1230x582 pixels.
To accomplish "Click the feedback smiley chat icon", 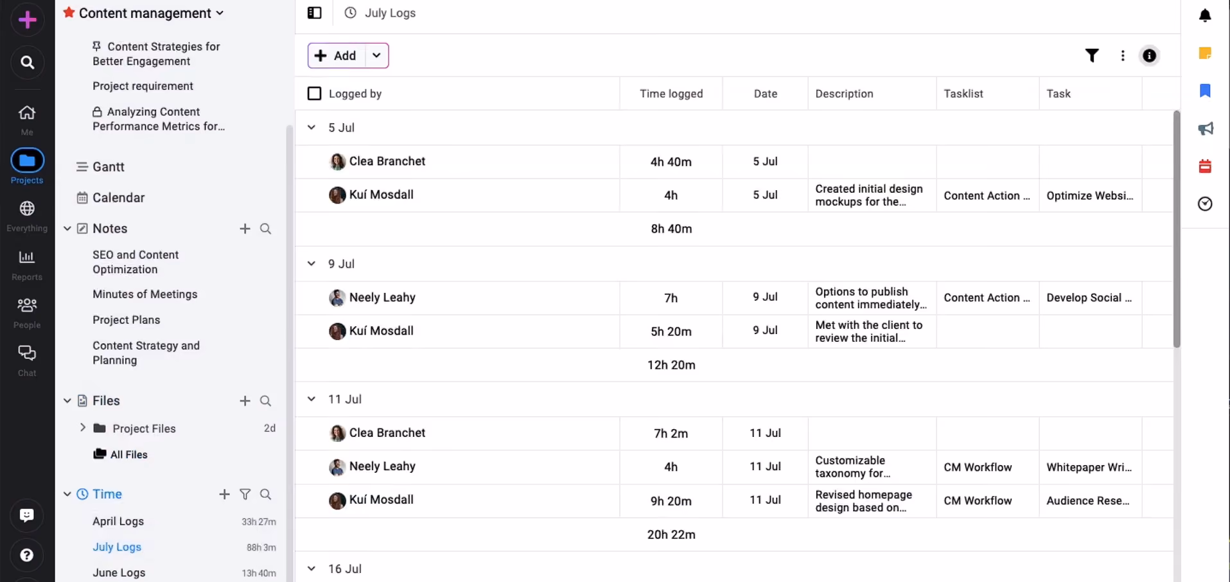I will [x=27, y=515].
